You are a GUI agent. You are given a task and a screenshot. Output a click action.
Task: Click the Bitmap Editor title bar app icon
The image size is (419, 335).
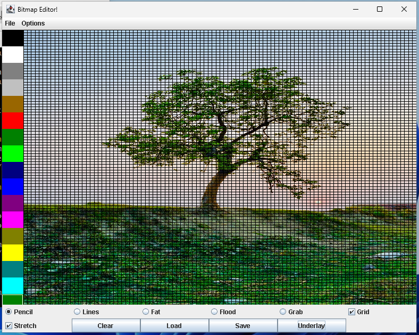(11, 10)
